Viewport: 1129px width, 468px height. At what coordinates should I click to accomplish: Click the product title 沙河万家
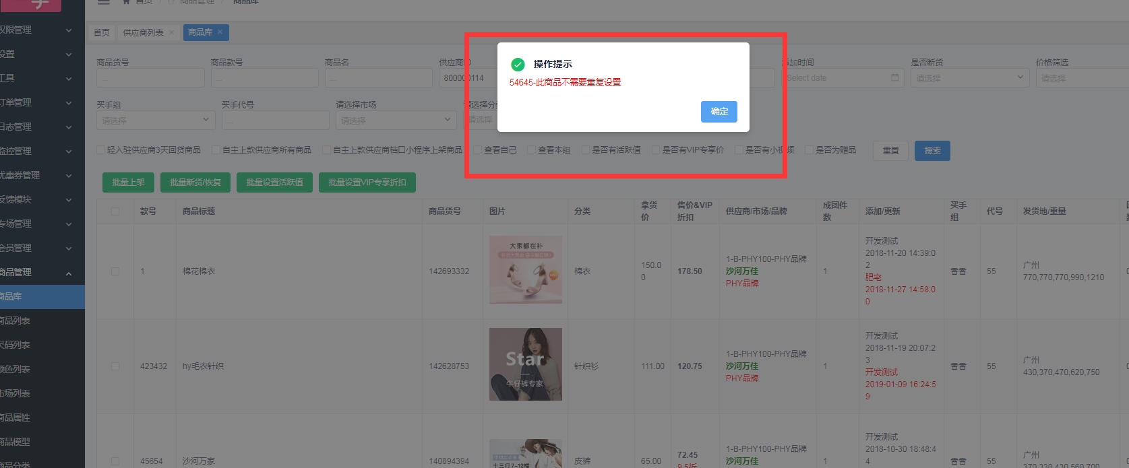[199, 461]
